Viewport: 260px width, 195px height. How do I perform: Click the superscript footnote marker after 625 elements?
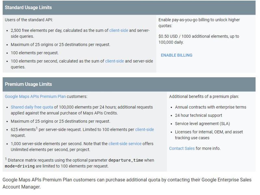pyautogui.click(x=37, y=128)
